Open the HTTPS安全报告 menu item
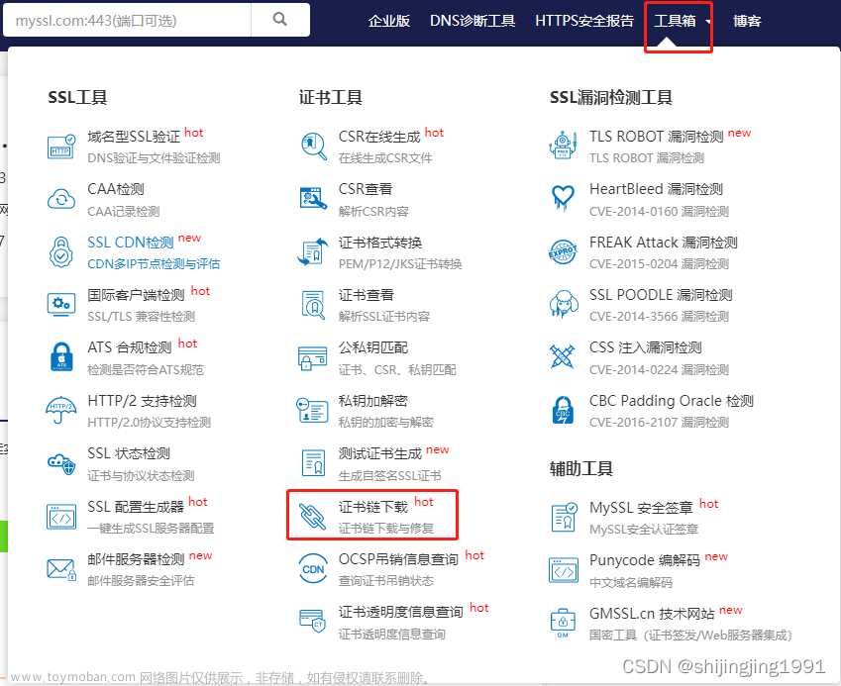 tap(584, 21)
